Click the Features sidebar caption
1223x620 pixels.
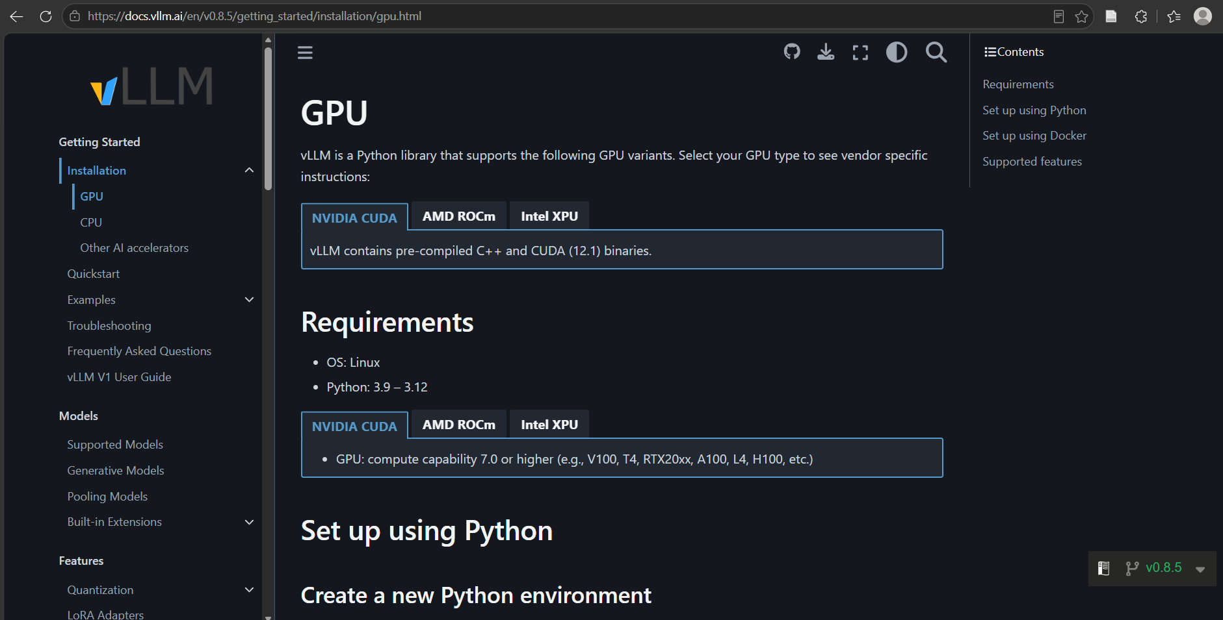[x=81, y=561]
